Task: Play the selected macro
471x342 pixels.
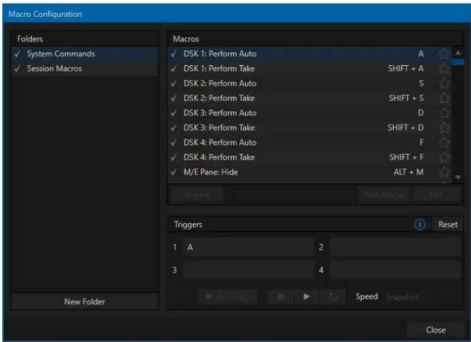Action: pos(307,296)
